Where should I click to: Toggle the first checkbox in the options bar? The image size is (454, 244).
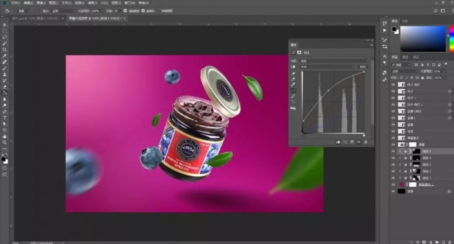[125, 11]
